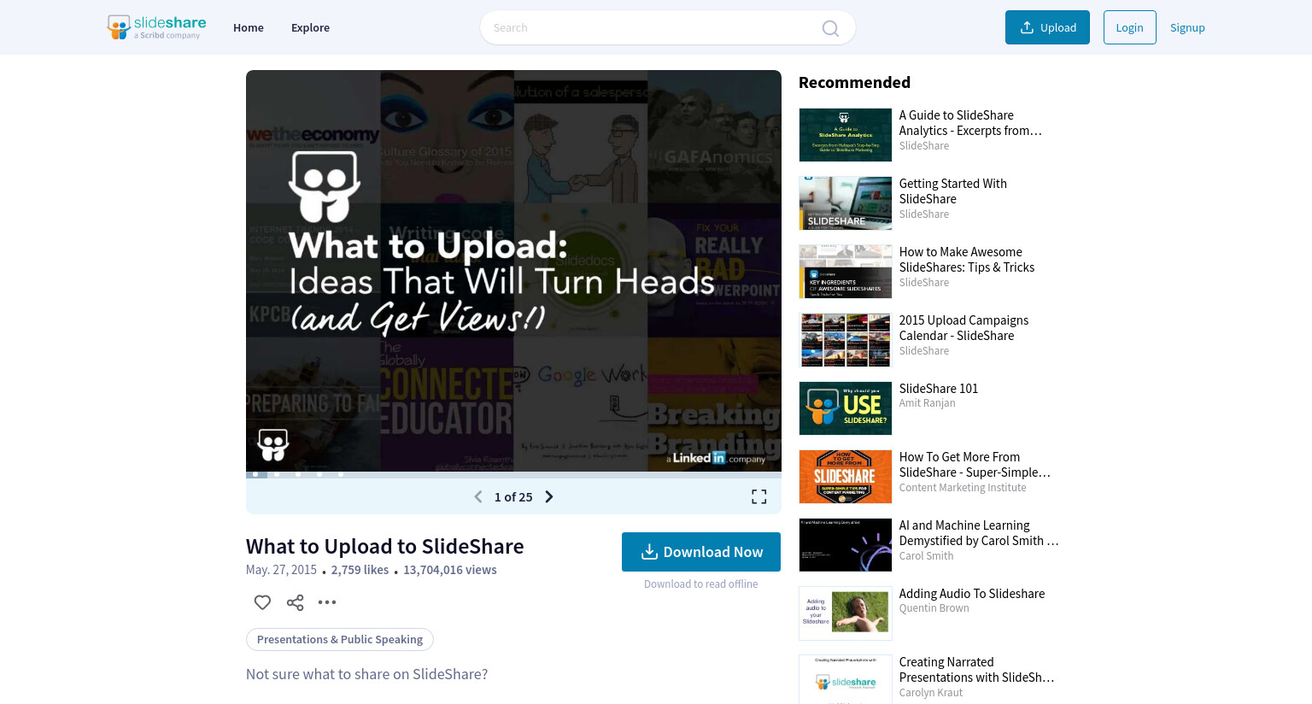The image size is (1312, 704).
Task: Open 'Adding Audio To Slideshare' title link
Action: 972,594
